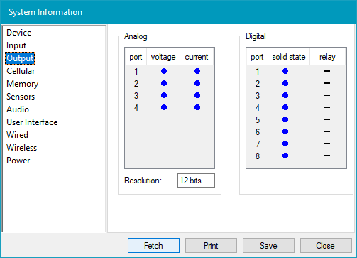Choose the Wireless category
This screenshot has height=258, width=357.
pyautogui.click(x=22, y=148)
